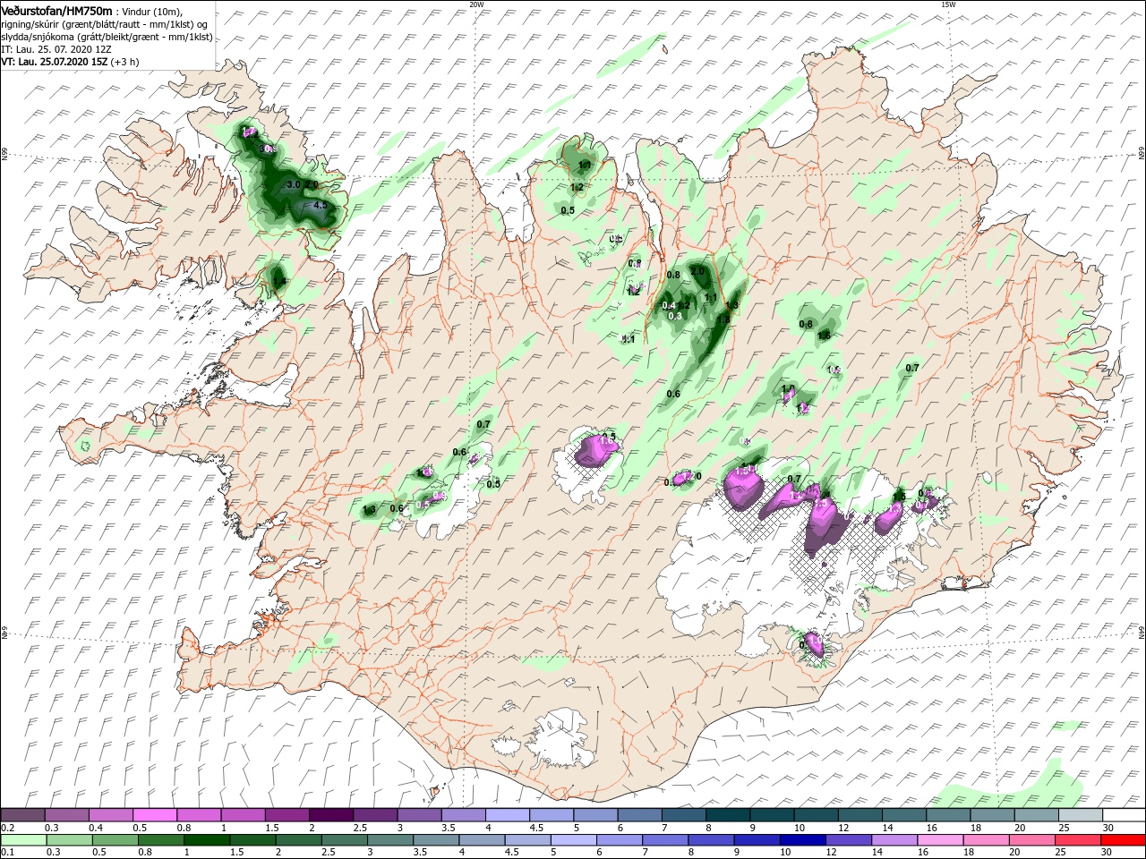Select the light pink 16–18 rain swatch

tap(939, 839)
